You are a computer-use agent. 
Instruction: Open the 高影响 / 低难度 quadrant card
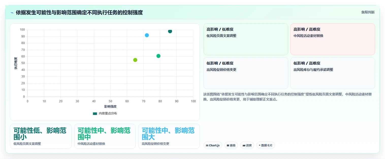[x=246, y=39]
